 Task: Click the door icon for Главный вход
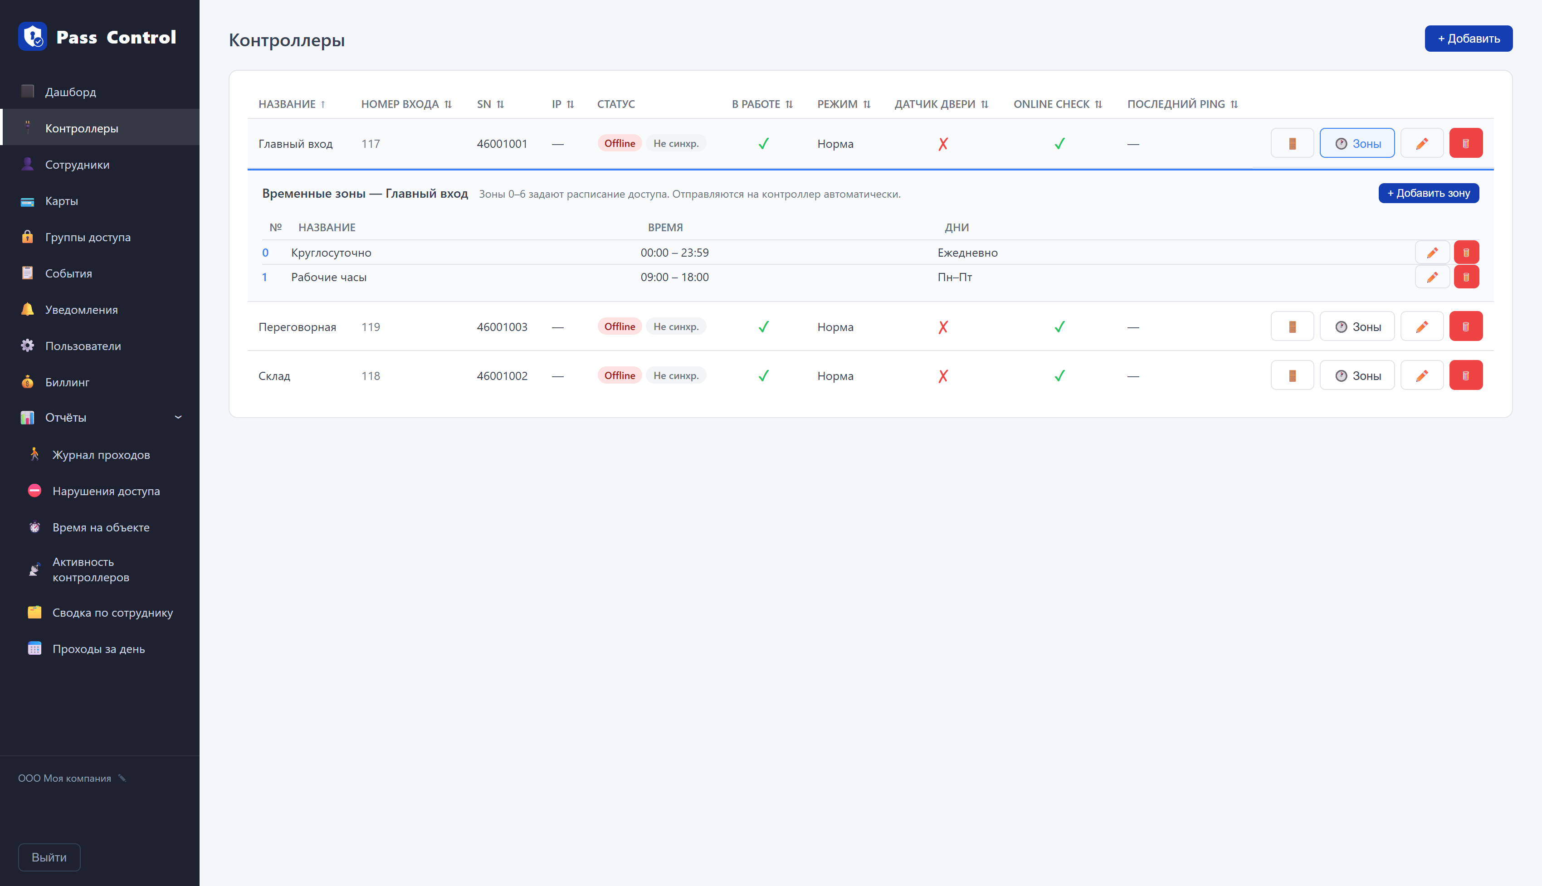1292,144
